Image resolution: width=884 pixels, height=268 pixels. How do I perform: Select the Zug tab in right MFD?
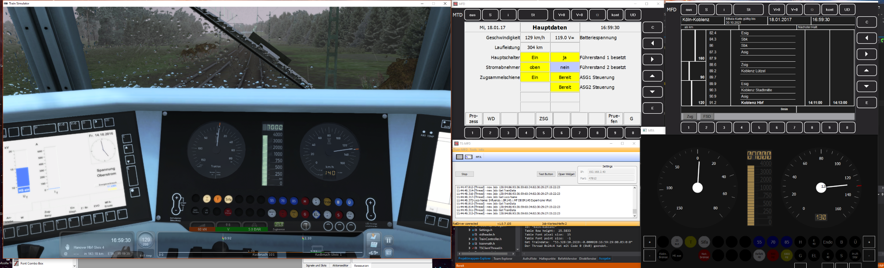click(x=690, y=116)
